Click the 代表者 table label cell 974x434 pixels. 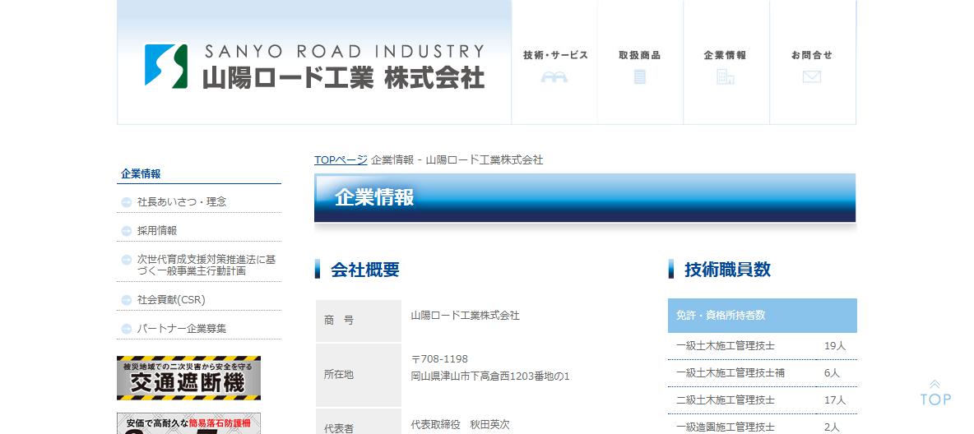coord(359,422)
